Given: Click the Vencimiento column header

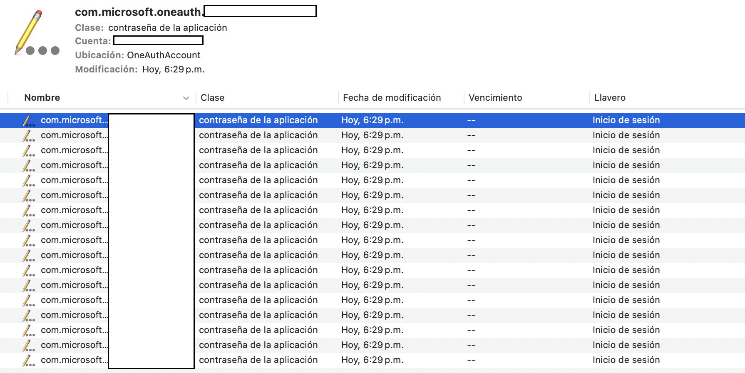Looking at the screenshot, I should pos(495,98).
